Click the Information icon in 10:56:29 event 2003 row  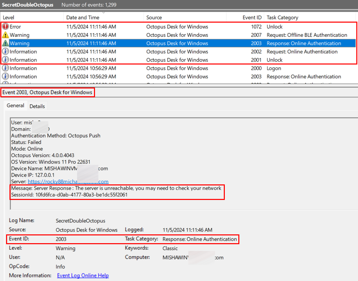pos(5,76)
